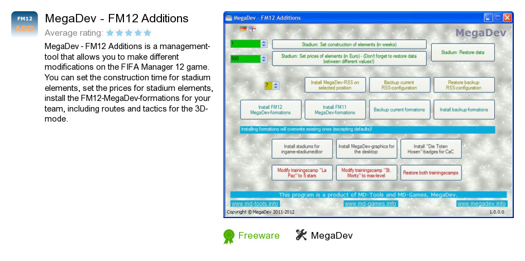
Task: Adjust the price value spinner arrows
Action: click(264, 59)
